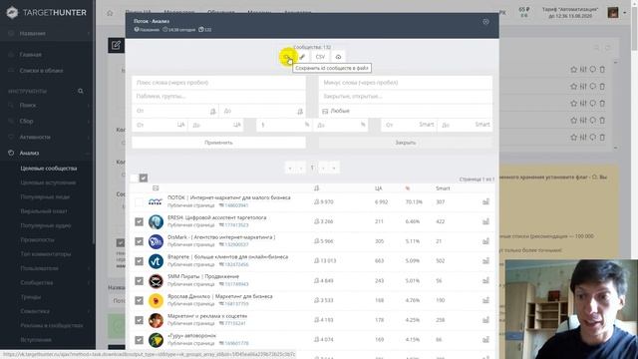Click the TargetHunter logo
The height and width of the screenshot is (359, 638).
[x=47, y=13]
